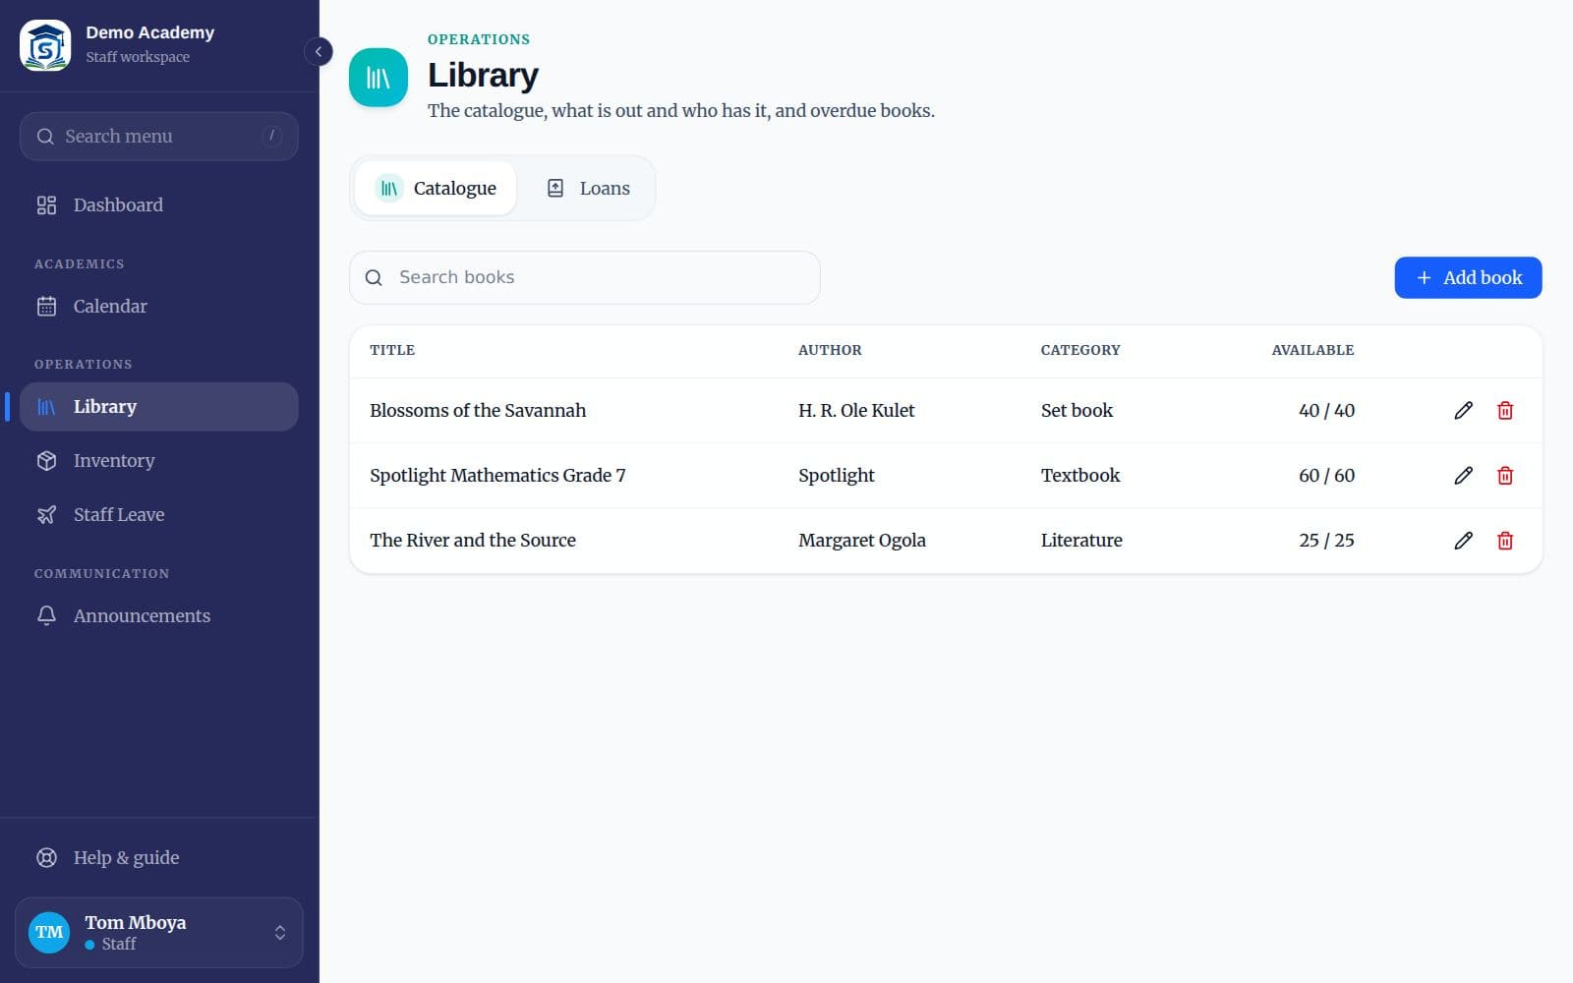Click the TM user avatar
This screenshot has height=983, width=1573.
point(49,932)
